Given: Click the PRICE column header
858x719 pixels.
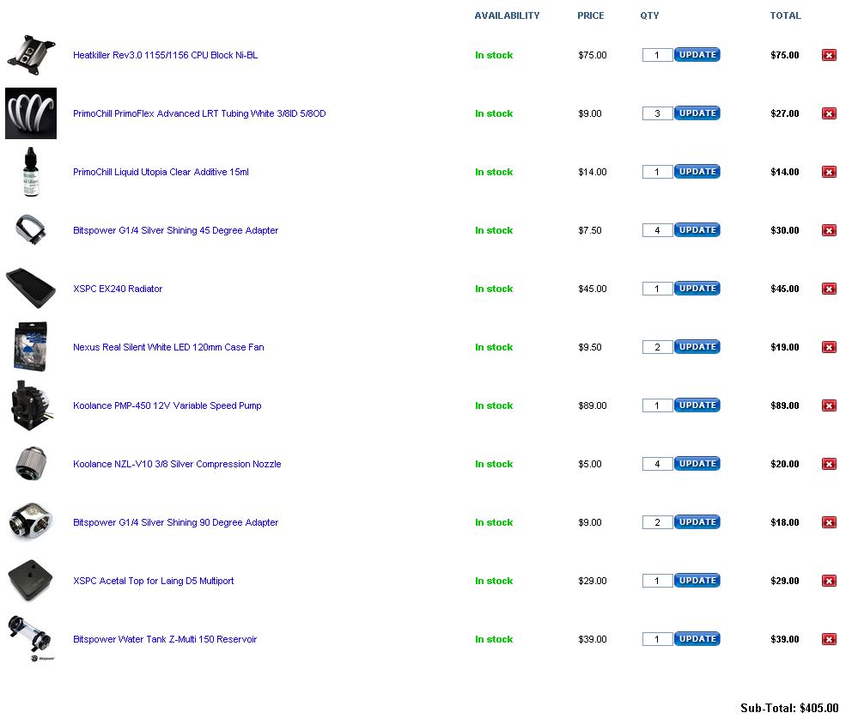Looking at the screenshot, I should tap(590, 15).
